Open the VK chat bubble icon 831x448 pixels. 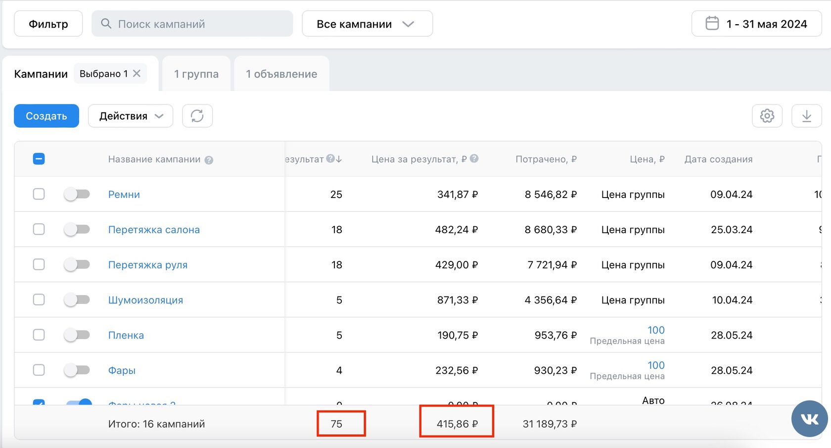pos(810,419)
